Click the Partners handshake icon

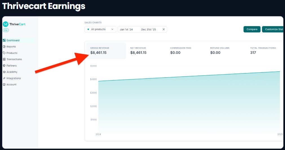[x=4, y=65]
